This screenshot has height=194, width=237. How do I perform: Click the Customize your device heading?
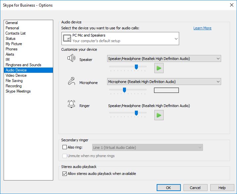coord(79,49)
